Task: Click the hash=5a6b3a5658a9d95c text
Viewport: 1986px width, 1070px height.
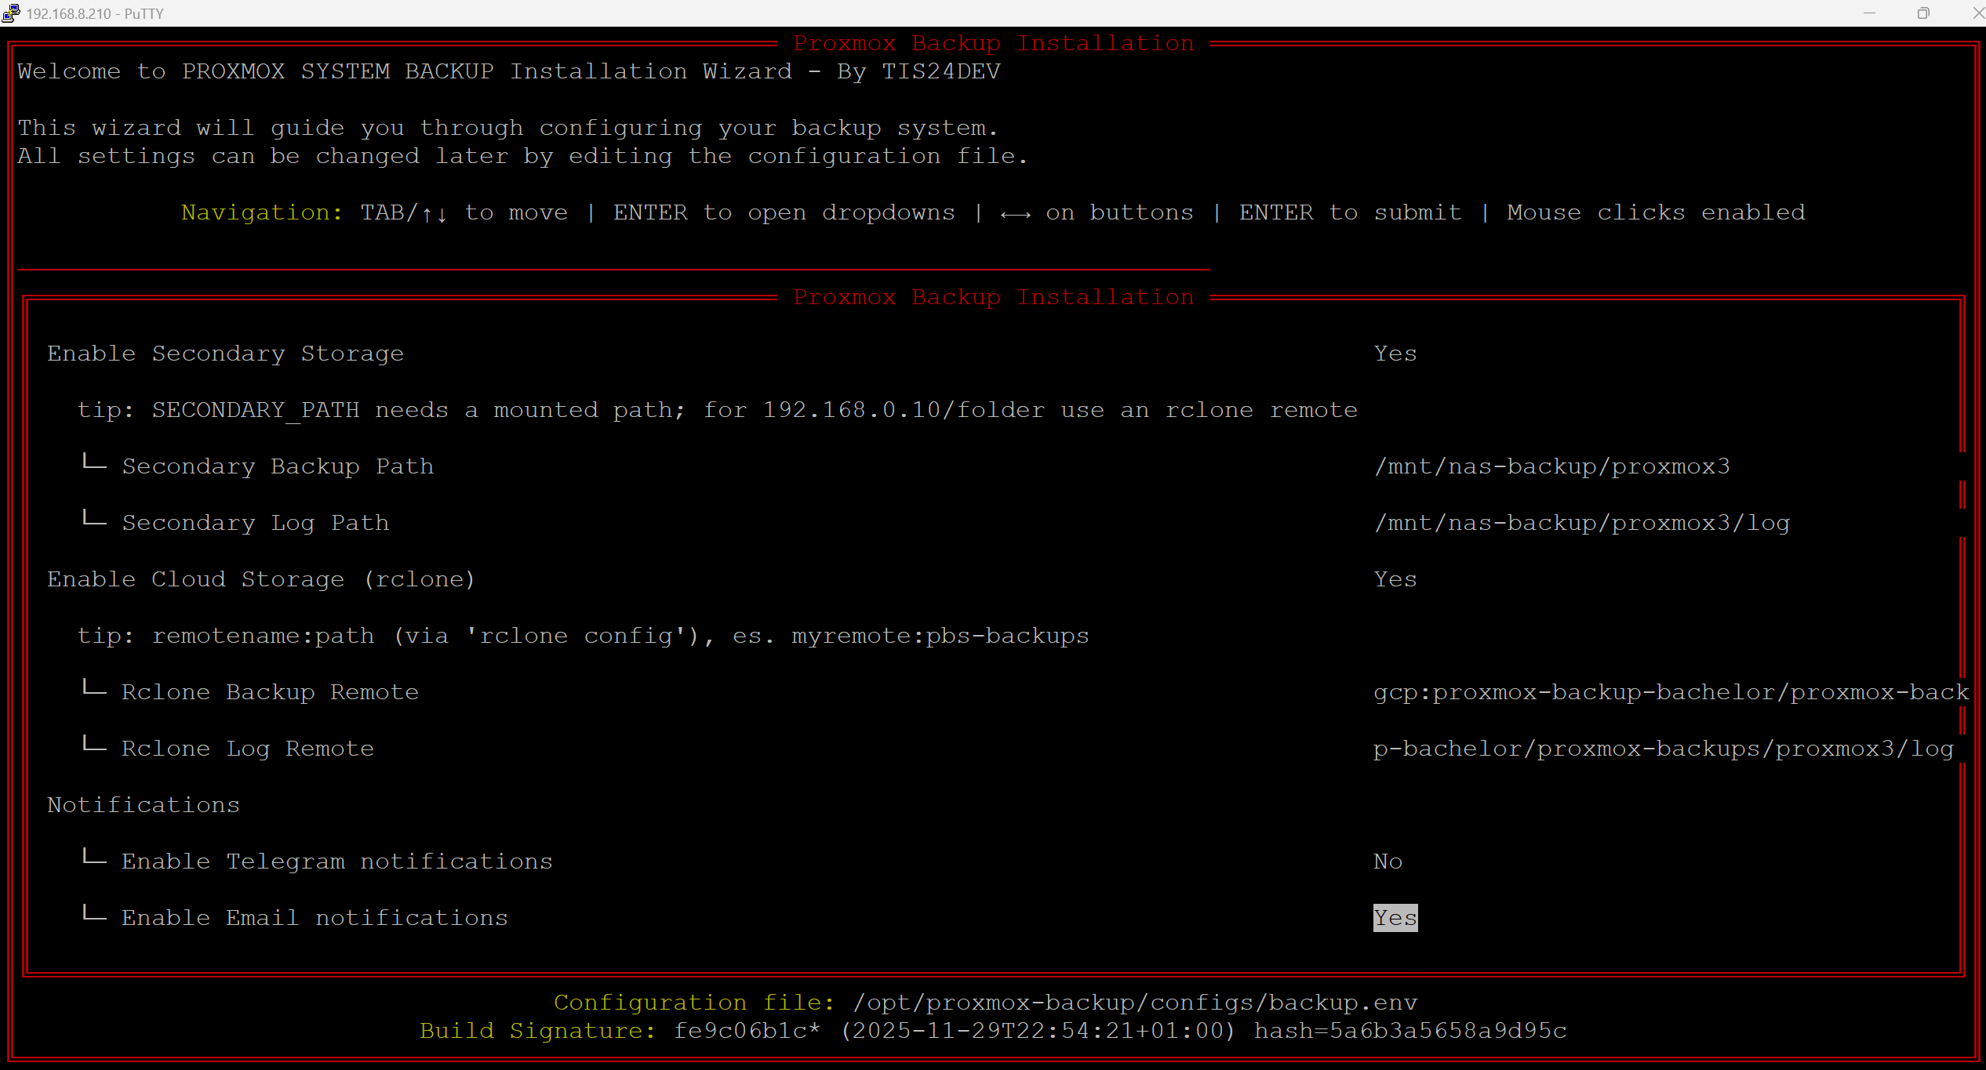Action: click(1410, 1031)
